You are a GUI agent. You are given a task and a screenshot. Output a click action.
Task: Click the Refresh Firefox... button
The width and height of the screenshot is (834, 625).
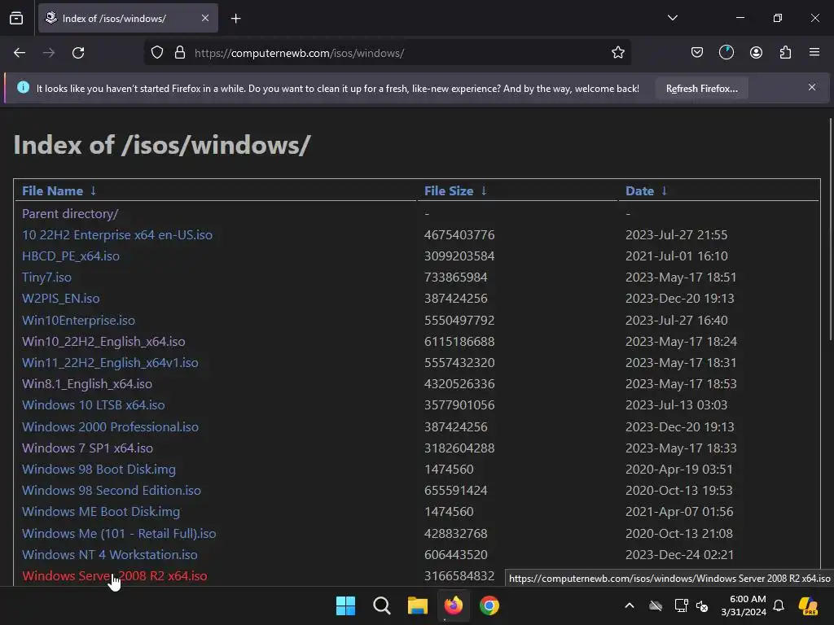701,89
